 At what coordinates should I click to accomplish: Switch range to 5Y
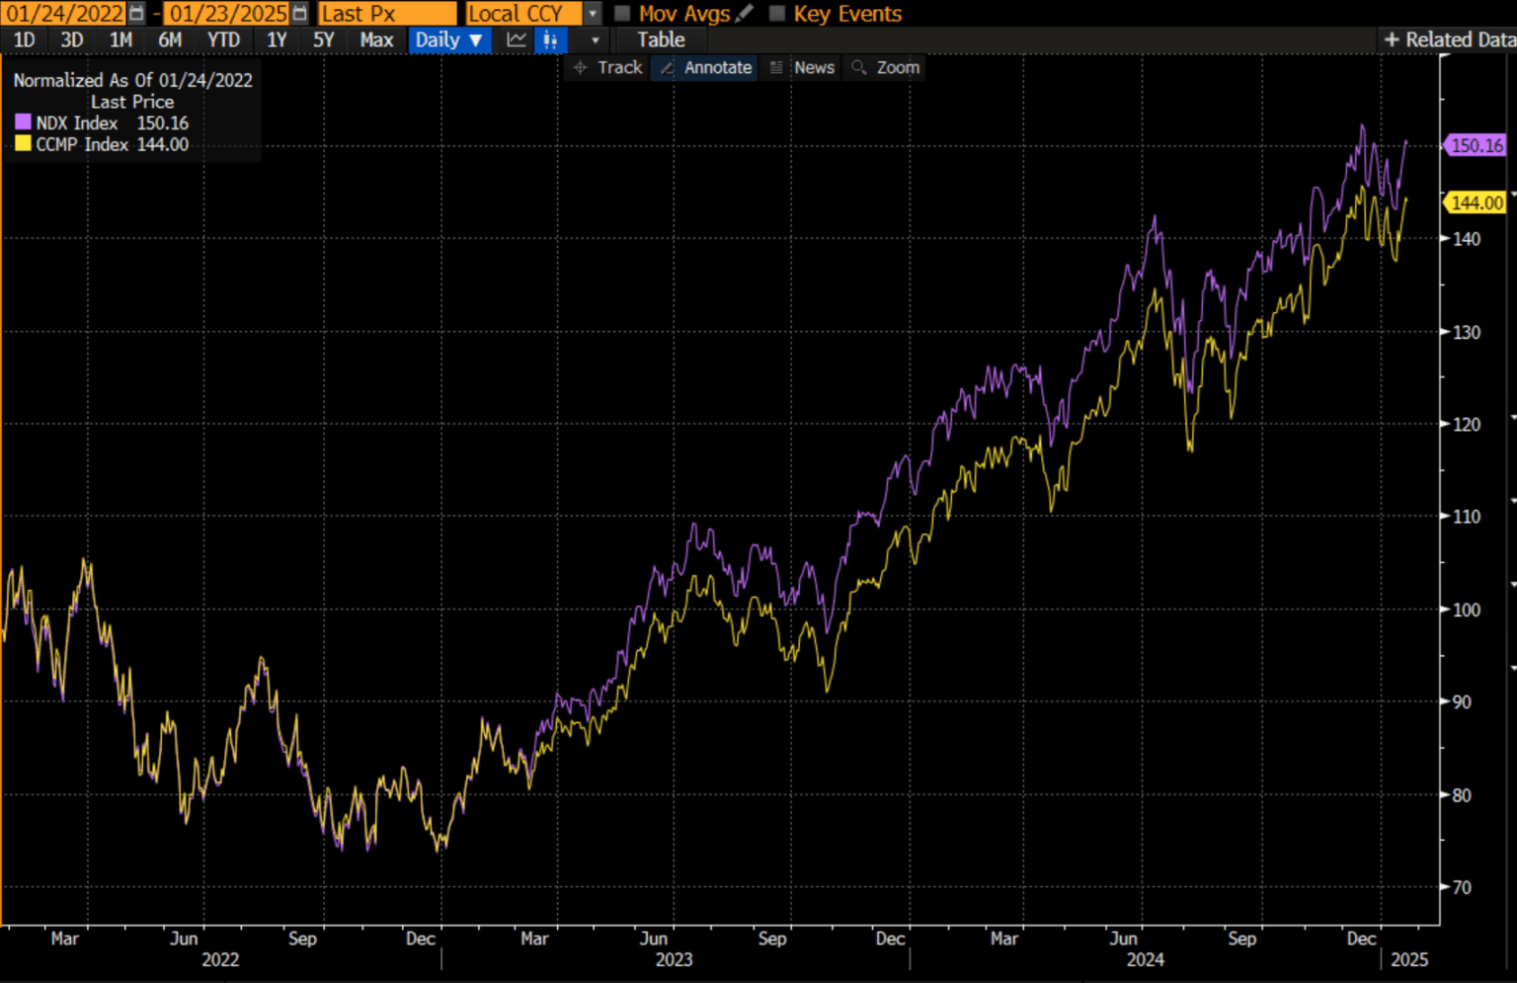[x=324, y=41]
